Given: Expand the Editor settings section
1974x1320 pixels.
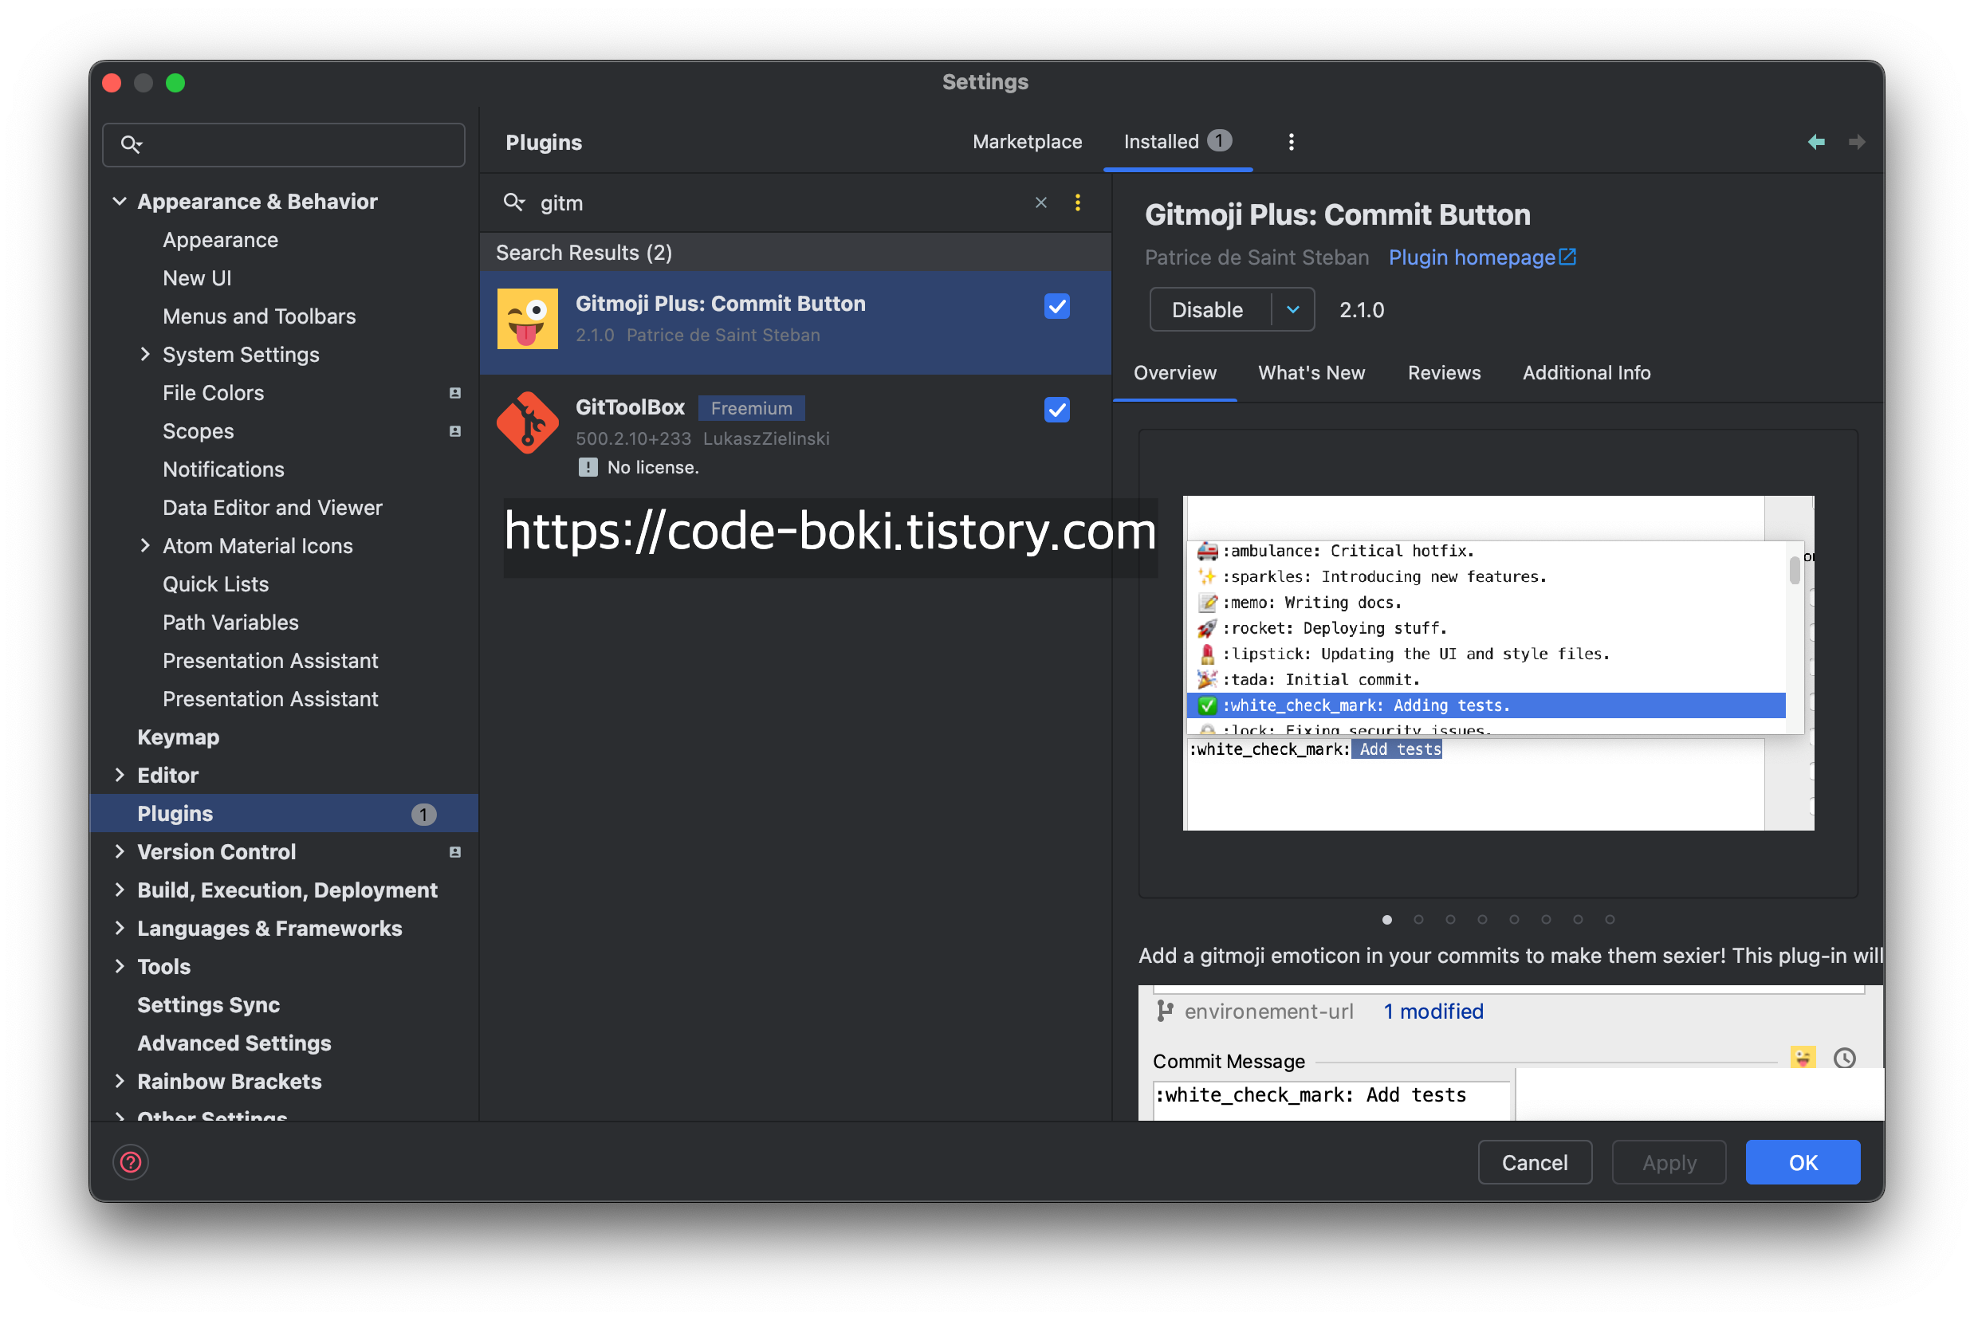Looking at the screenshot, I should (x=120, y=776).
